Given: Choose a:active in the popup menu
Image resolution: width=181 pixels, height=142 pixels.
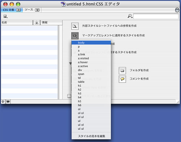Looking at the screenshot, I should point(91,66).
